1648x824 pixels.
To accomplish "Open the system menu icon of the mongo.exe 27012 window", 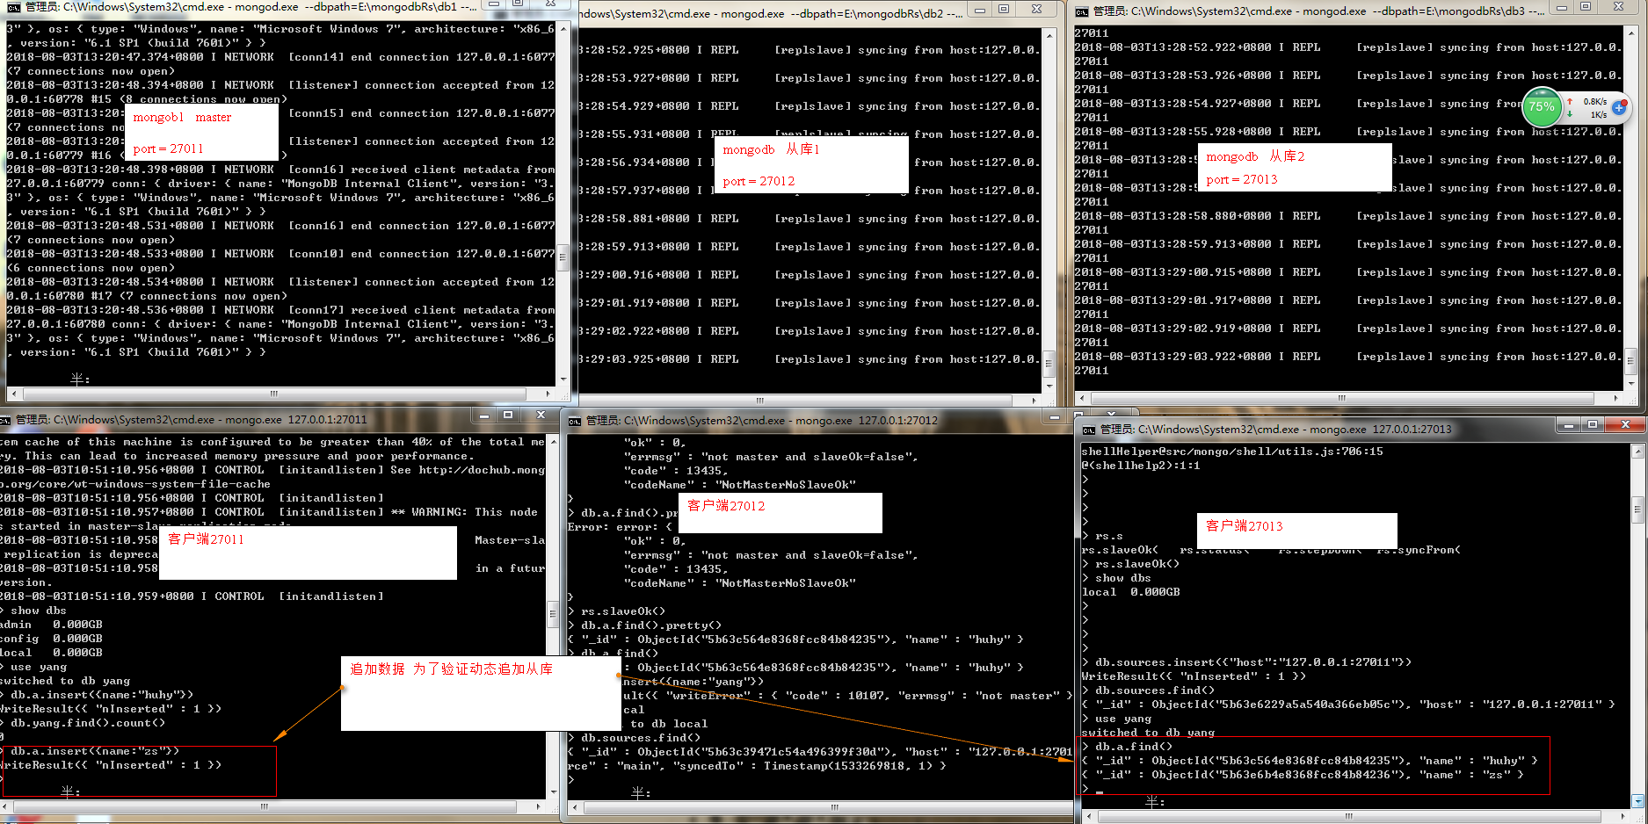I will pyautogui.click(x=576, y=421).
